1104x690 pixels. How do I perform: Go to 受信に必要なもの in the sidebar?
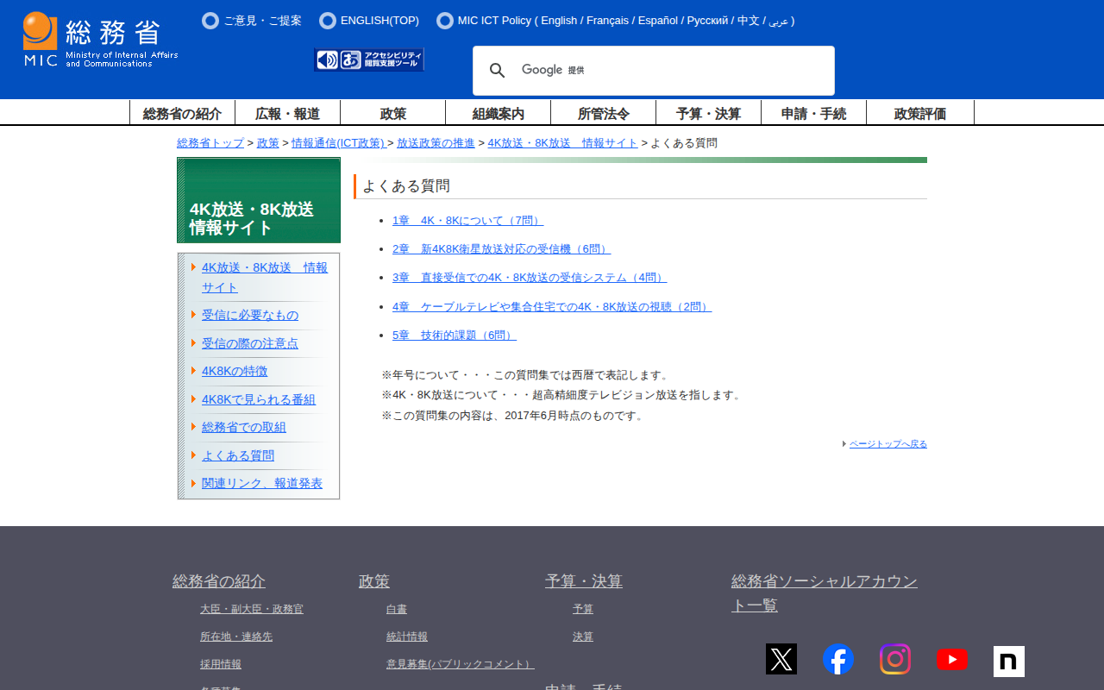tap(250, 315)
